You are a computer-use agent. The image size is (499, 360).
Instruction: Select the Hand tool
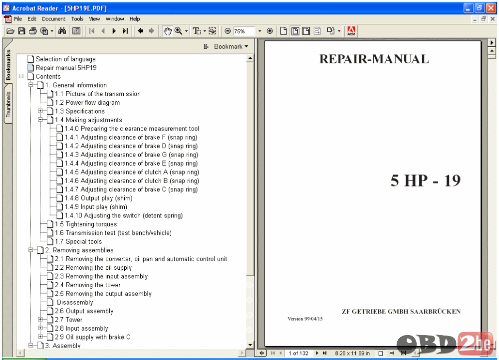pyautogui.click(x=167, y=31)
